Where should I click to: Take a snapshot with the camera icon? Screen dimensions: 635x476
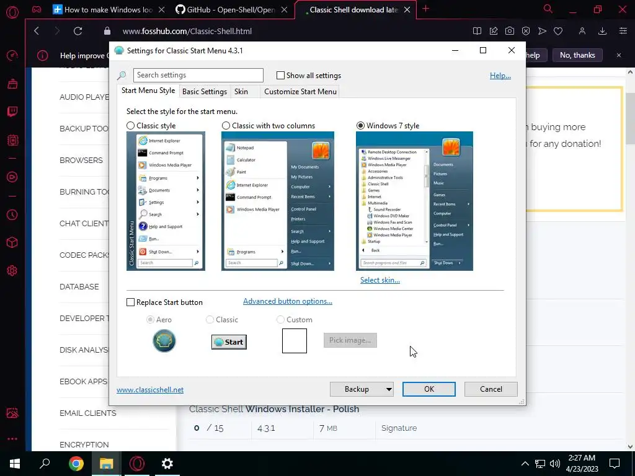510,31
